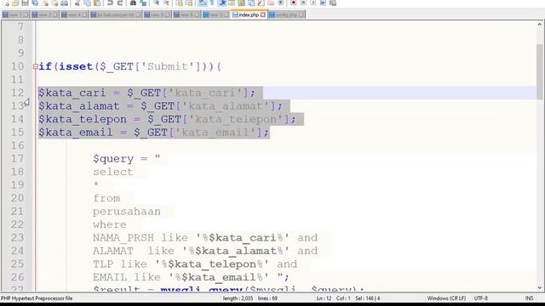Click the Cut scissors icon

pyautogui.click(x=77, y=3)
